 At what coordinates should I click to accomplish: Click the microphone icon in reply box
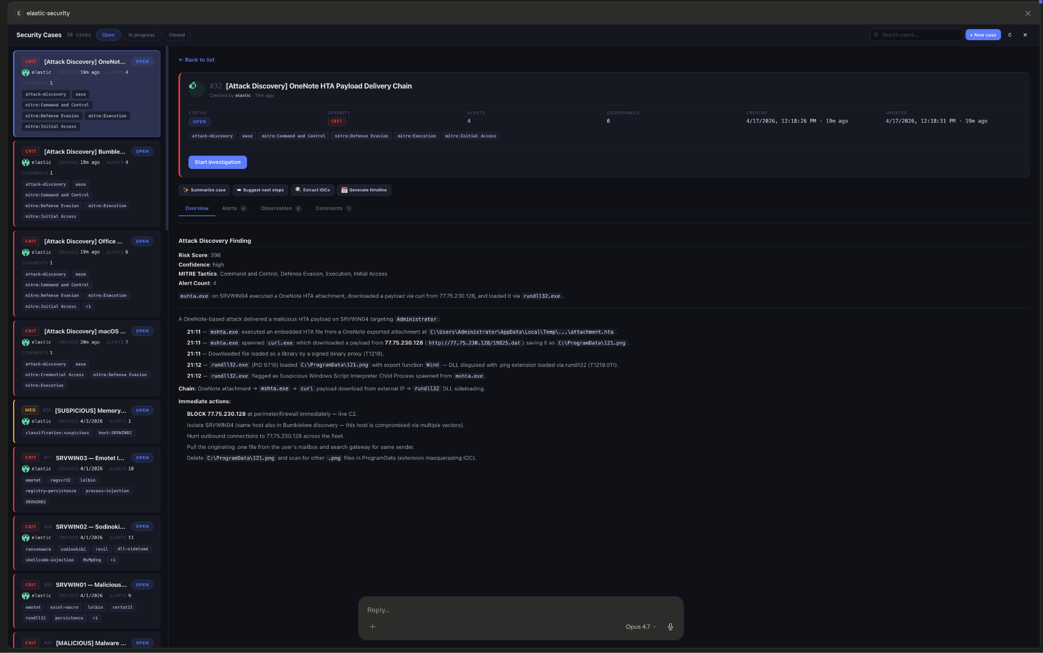(x=670, y=627)
